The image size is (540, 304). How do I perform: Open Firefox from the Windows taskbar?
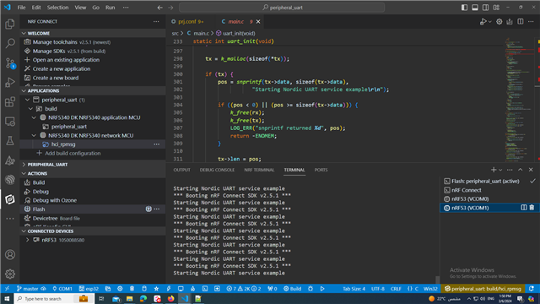170,298
